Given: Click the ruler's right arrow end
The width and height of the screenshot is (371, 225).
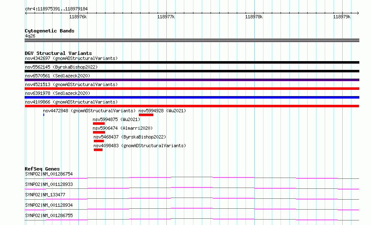Looking at the screenshot, I should click(x=358, y=13).
